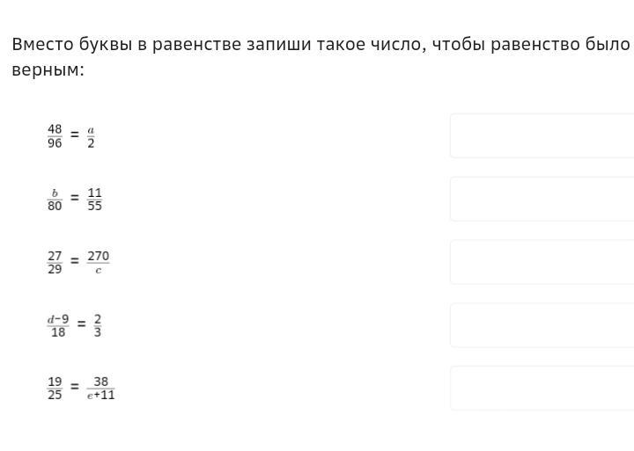
Task: Click the equals sign after 48/96
Action: click(74, 135)
